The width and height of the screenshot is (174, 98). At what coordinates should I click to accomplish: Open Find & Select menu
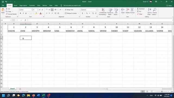pos(154,12)
